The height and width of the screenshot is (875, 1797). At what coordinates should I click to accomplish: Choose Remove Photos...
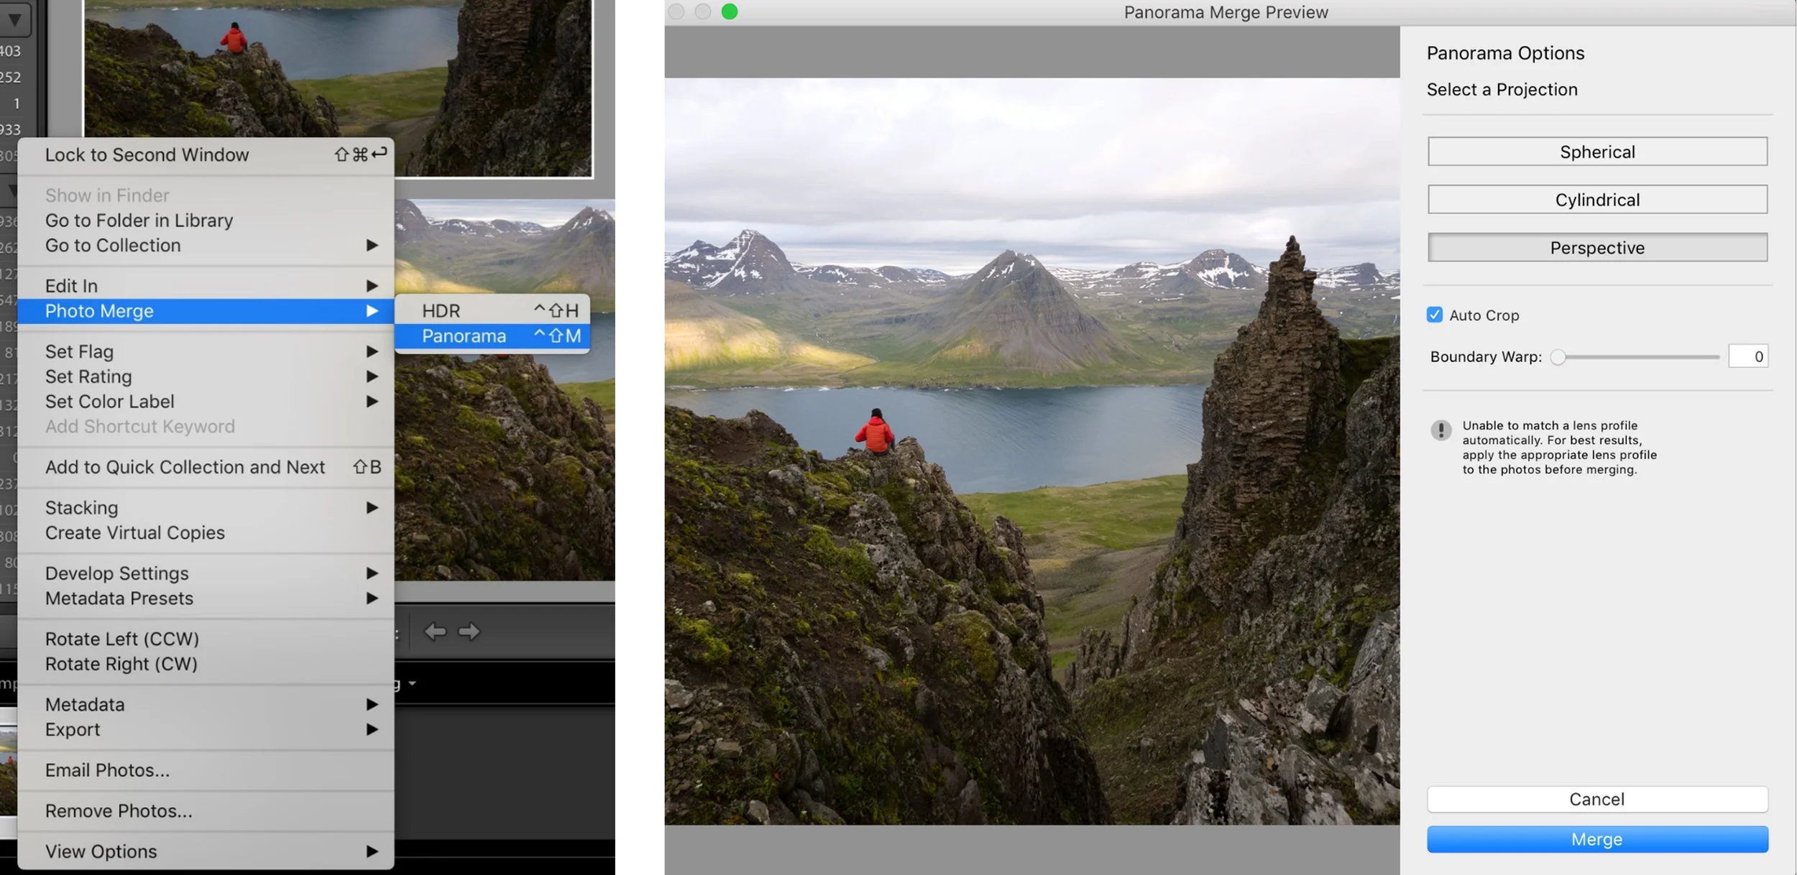pyautogui.click(x=206, y=810)
